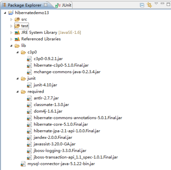Image resolution: width=171 pixels, height=170 pixels.
Task: Collapse the hibernatedemo13 project node
Action: click(5, 13)
